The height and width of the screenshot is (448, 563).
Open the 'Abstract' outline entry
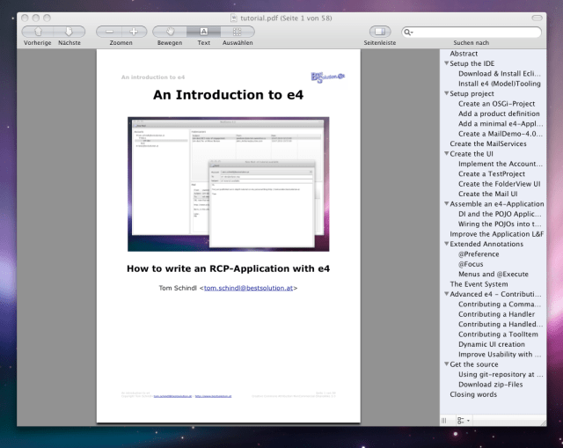click(464, 55)
